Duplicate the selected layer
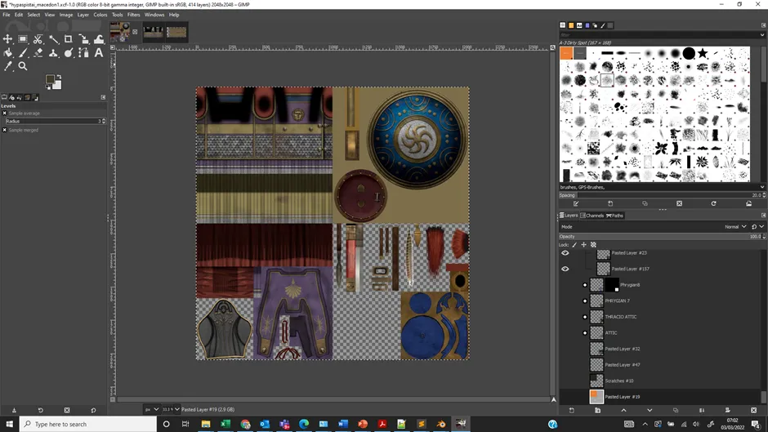This screenshot has height=432, width=768. tap(676, 410)
